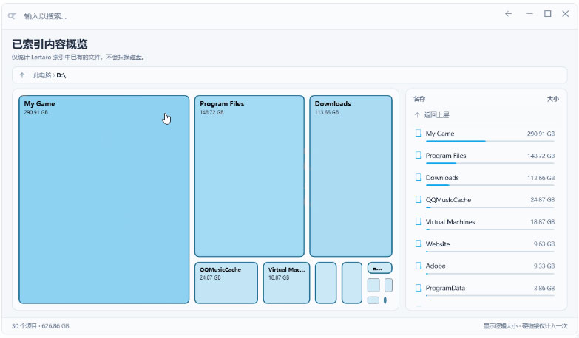Viewport: 579px width, 338px height.
Task: Click the folder icon beside Adobe
Action: point(418,266)
